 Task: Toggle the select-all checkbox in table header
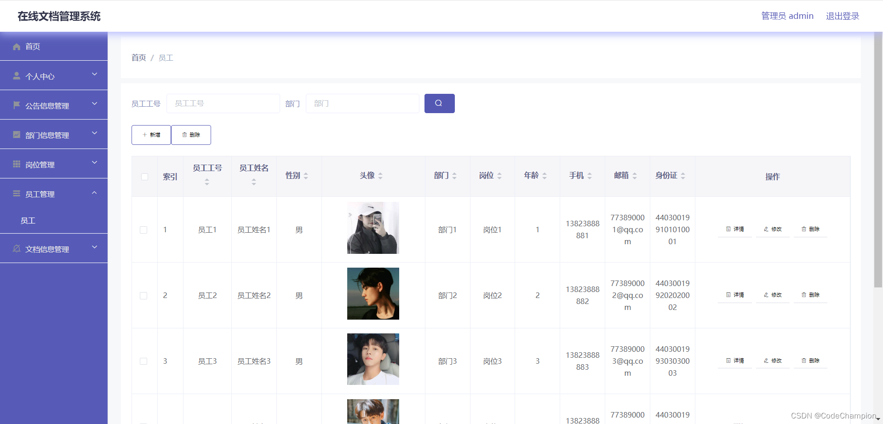[x=144, y=177]
